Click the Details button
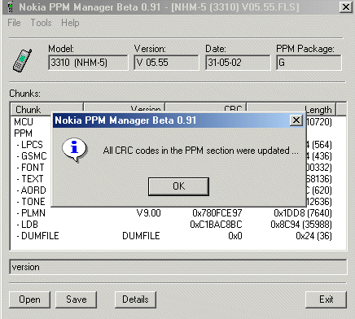The image size is (355, 319). click(135, 299)
